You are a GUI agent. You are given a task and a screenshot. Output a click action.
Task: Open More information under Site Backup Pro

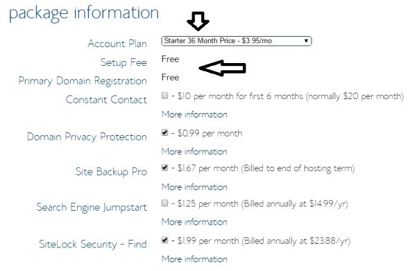pos(194,187)
